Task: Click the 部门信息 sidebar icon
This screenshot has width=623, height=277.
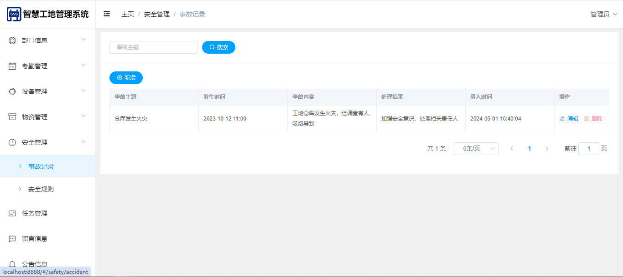Action: (x=12, y=40)
